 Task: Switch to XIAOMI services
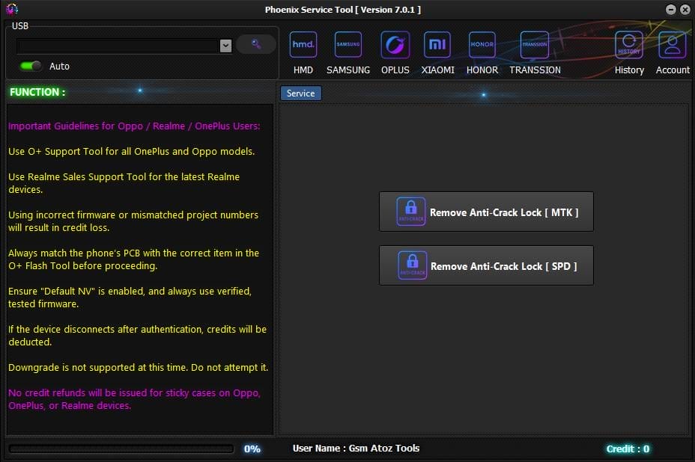[x=437, y=45]
